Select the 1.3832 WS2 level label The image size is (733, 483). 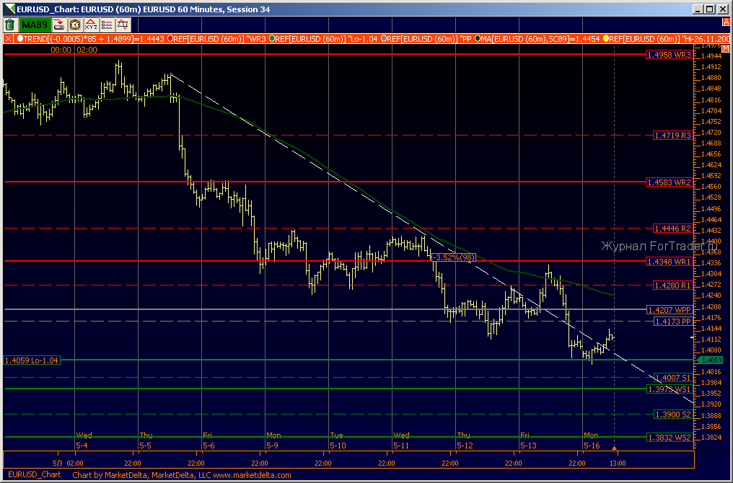[x=669, y=438]
